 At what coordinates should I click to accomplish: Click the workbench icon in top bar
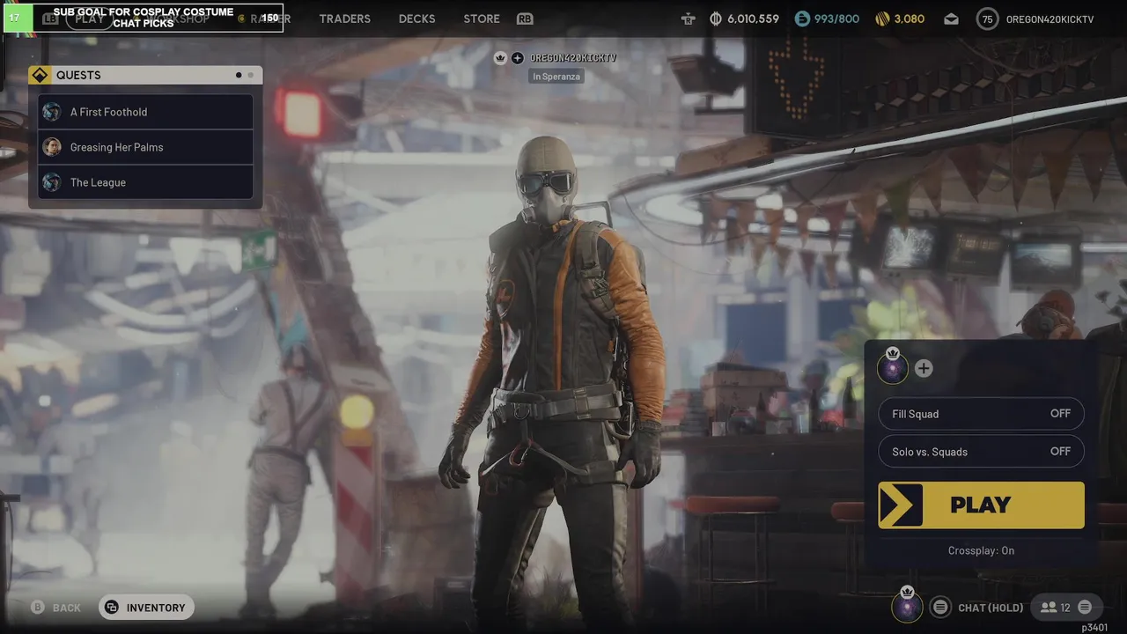pos(689,18)
